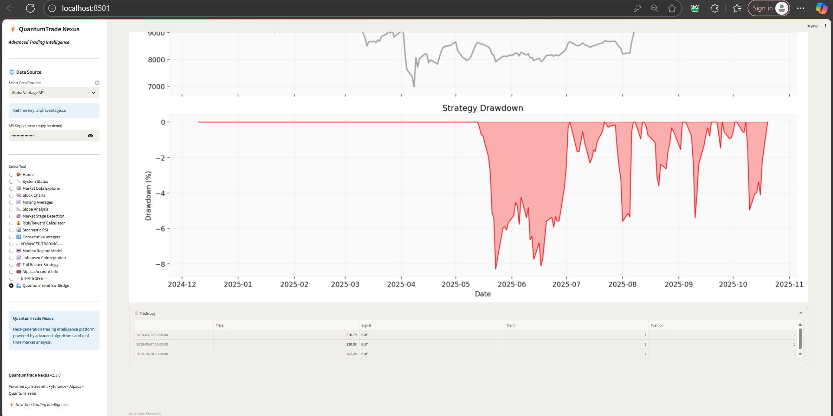Click the 220.03 price cell

point(286,344)
